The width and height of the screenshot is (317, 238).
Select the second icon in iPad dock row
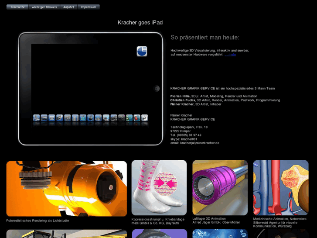click(x=44, y=117)
